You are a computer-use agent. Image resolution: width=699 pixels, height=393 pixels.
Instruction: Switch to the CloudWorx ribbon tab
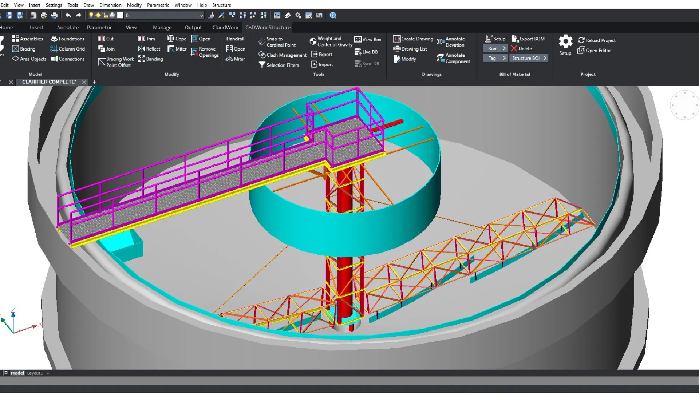click(x=225, y=27)
